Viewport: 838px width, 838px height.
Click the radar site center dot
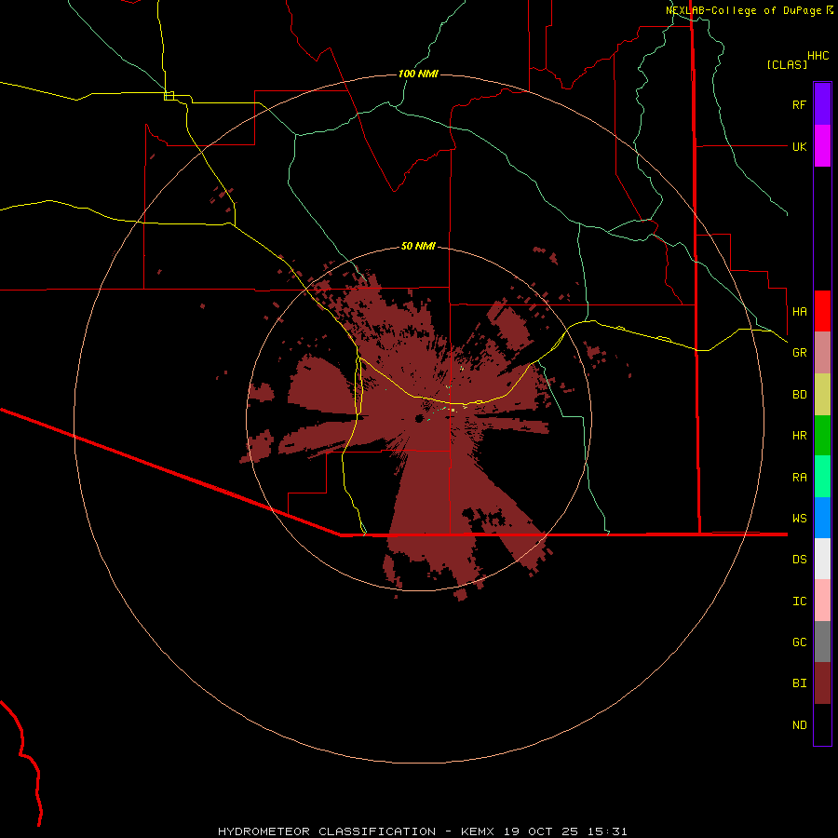(419, 418)
